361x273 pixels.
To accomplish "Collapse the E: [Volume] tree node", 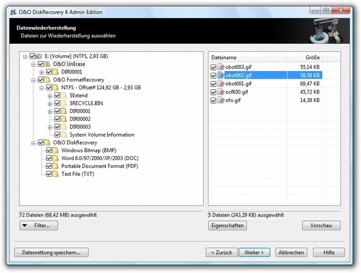I will tap(25, 57).
